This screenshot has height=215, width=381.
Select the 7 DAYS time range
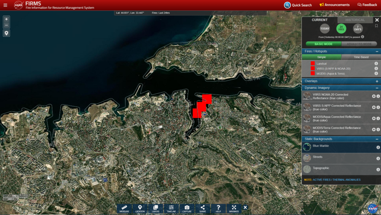click(x=358, y=29)
